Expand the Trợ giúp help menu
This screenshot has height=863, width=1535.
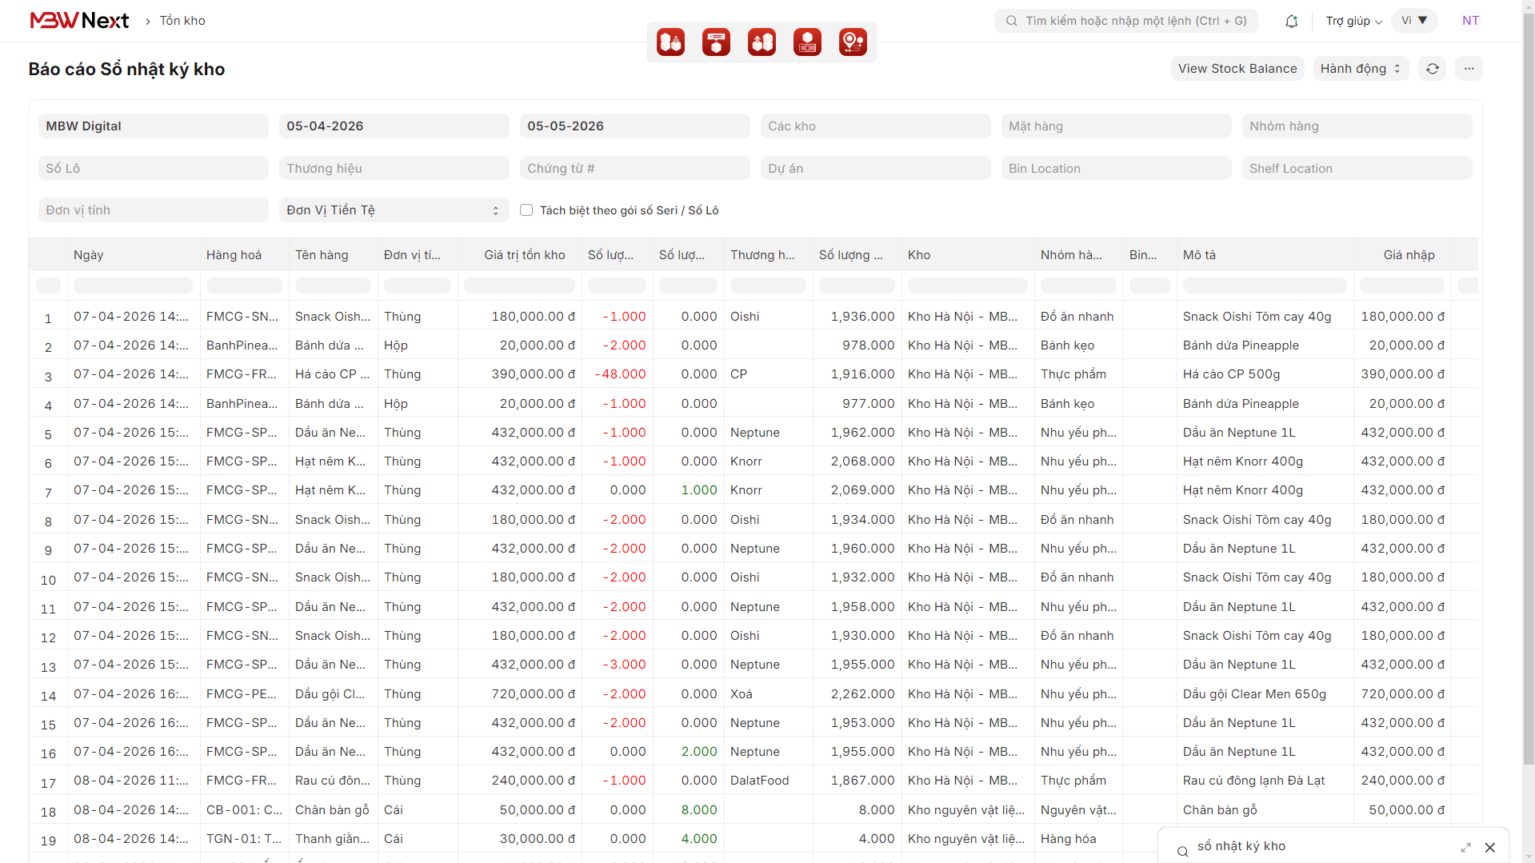[1353, 21]
